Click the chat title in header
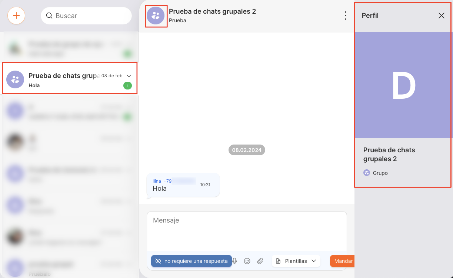 tap(212, 11)
